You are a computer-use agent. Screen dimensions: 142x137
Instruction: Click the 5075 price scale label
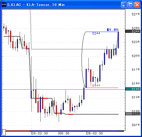click(135, 125)
